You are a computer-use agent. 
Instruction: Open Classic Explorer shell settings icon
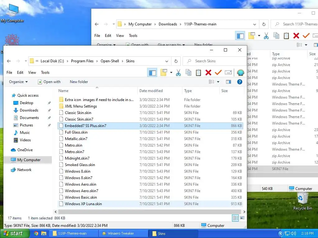(x=240, y=73)
